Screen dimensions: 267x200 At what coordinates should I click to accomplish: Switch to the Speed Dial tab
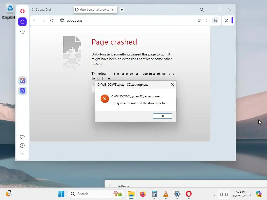click(41, 10)
